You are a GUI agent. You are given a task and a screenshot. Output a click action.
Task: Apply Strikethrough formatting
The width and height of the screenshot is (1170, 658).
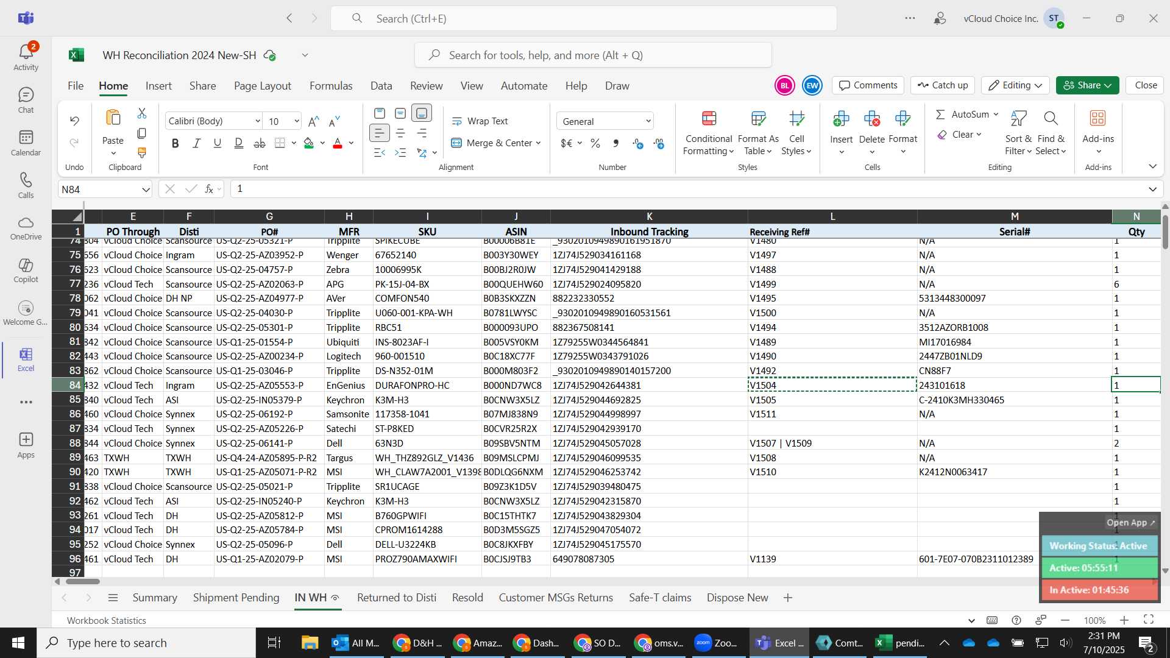click(x=260, y=143)
